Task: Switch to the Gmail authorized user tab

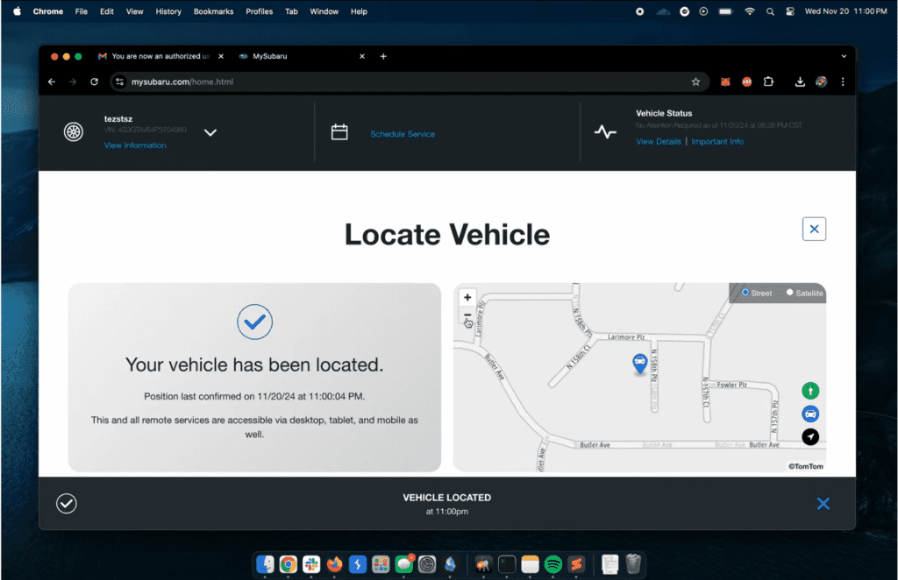Action: click(x=160, y=56)
